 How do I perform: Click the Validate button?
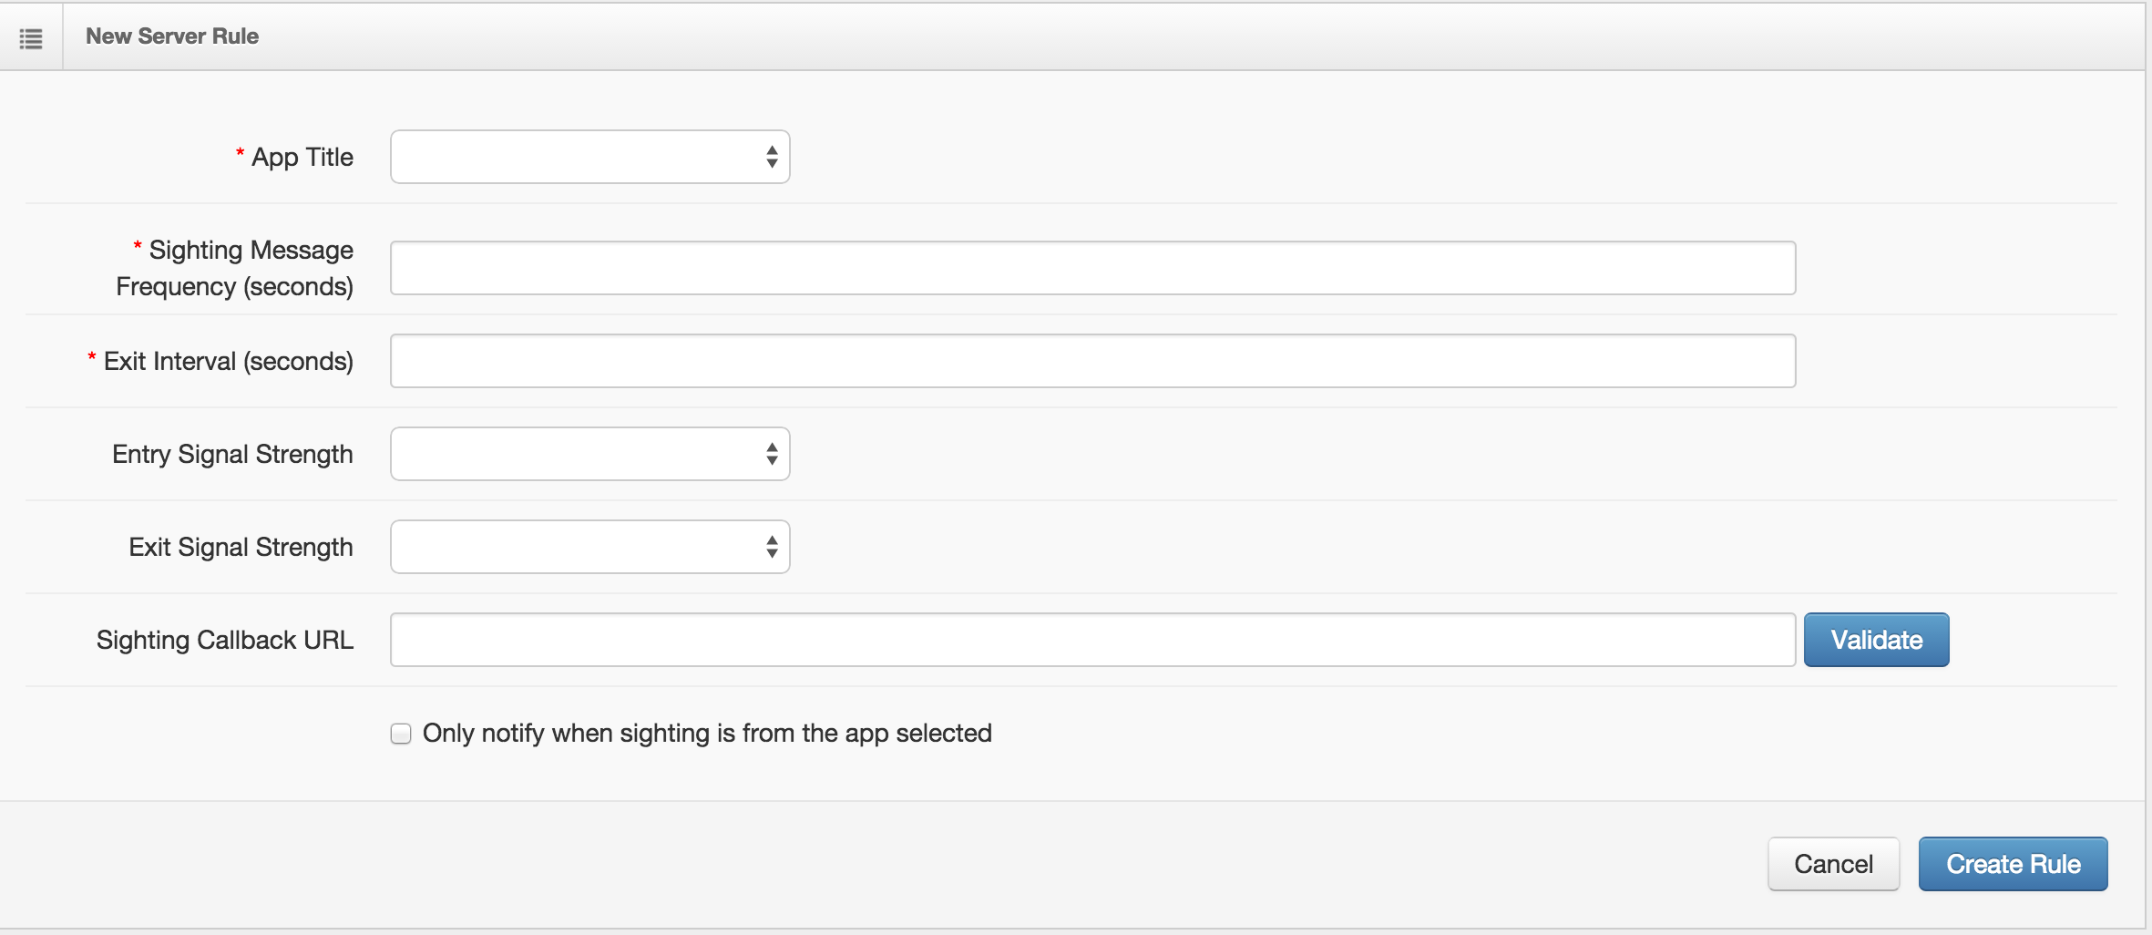1876,640
